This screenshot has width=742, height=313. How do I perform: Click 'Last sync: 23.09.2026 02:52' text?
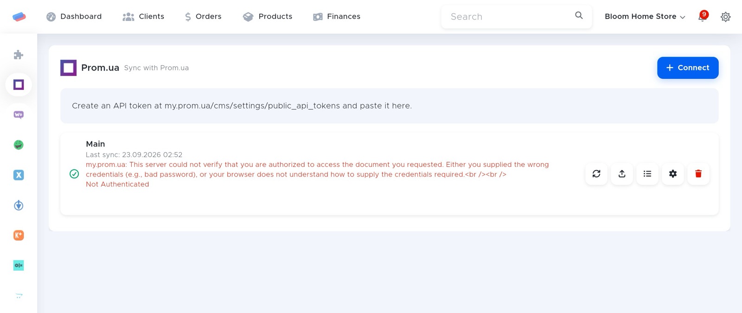pos(134,155)
